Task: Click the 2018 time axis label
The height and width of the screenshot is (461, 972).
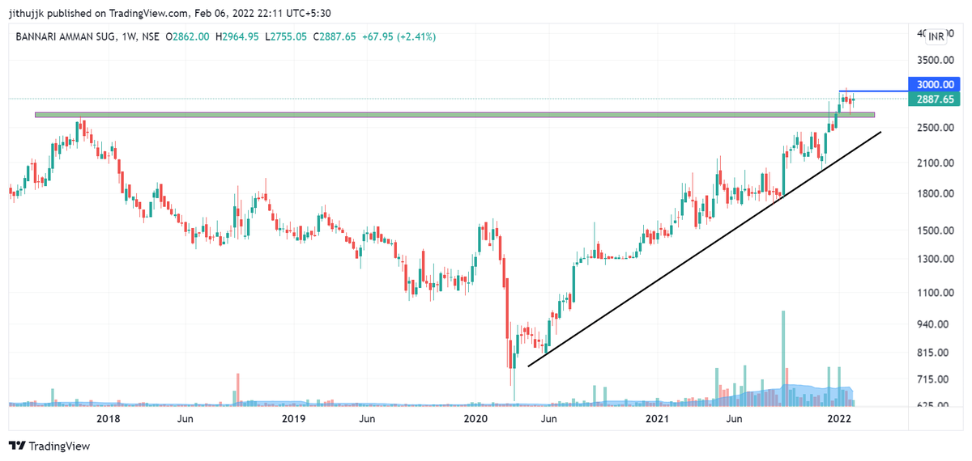Action: pos(108,419)
